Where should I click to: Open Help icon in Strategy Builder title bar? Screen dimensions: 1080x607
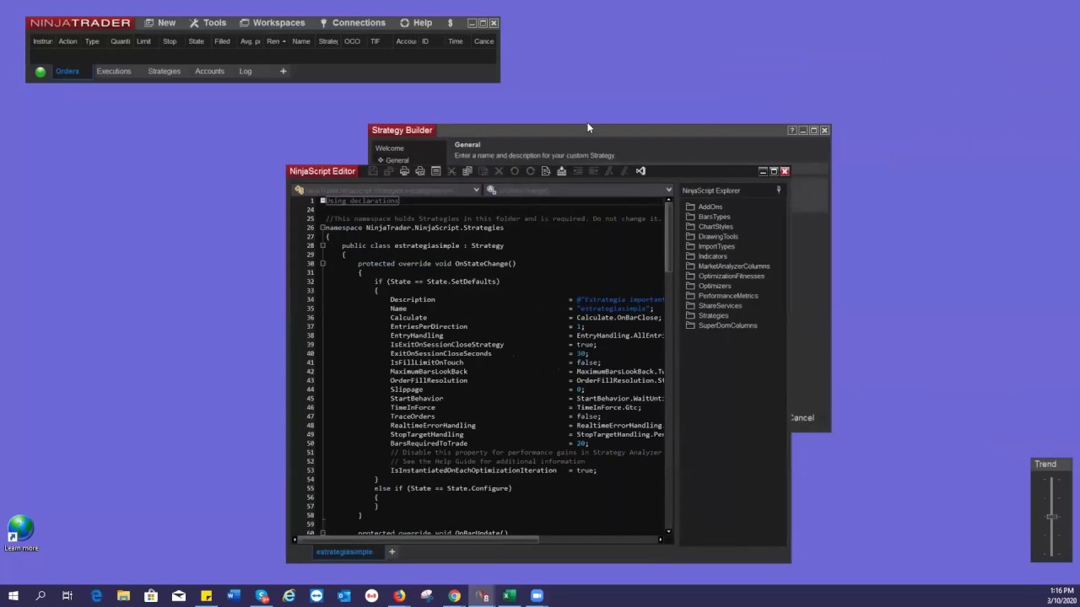click(x=791, y=130)
